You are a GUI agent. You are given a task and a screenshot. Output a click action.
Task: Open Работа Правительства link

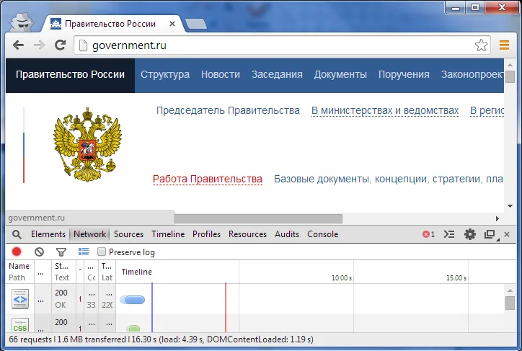tap(208, 179)
